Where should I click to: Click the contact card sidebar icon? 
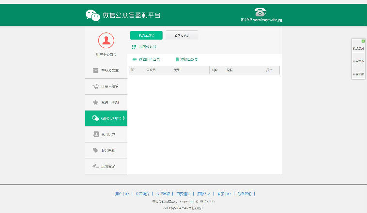coord(96,134)
